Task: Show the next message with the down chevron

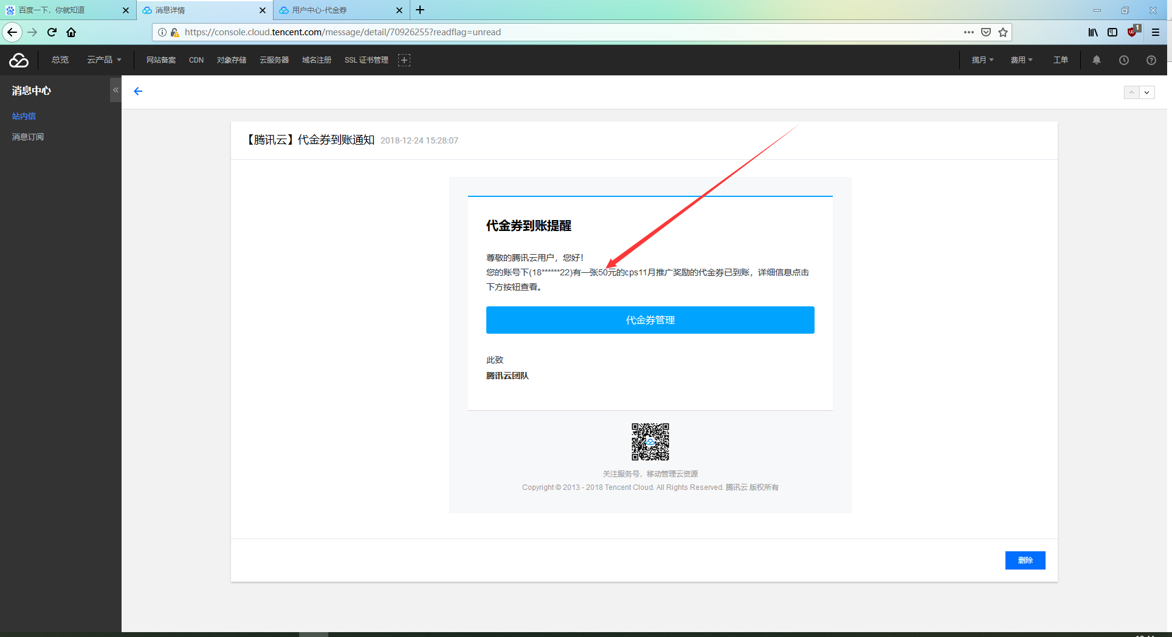Action: (x=1147, y=92)
